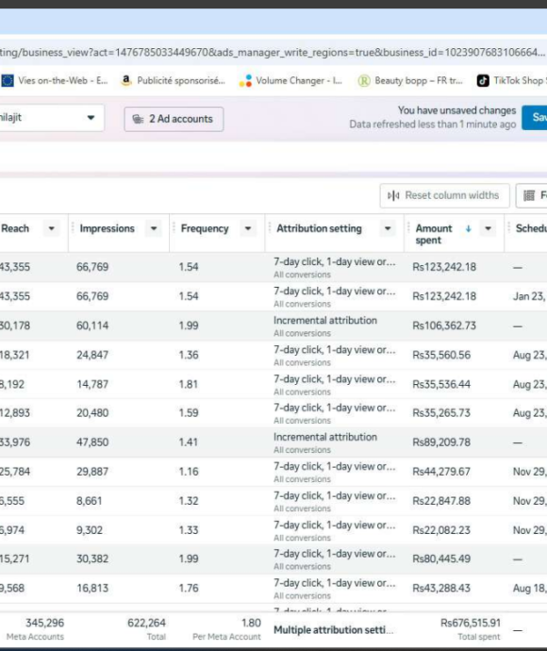This screenshot has width=547, height=651.
Task: Click Incremental attribution in Rs106,362.73 row
Action: 325,321
